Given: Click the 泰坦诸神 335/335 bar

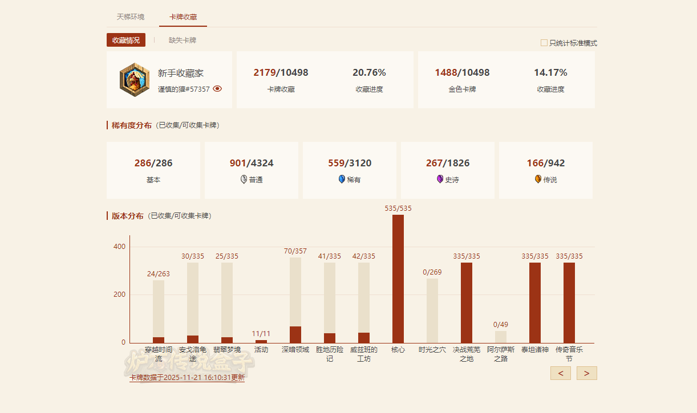Looking at the screenshot, I should (x=535, y=302).
